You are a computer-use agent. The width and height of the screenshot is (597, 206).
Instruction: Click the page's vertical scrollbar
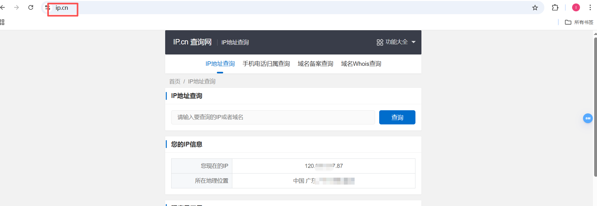point(595,107)
